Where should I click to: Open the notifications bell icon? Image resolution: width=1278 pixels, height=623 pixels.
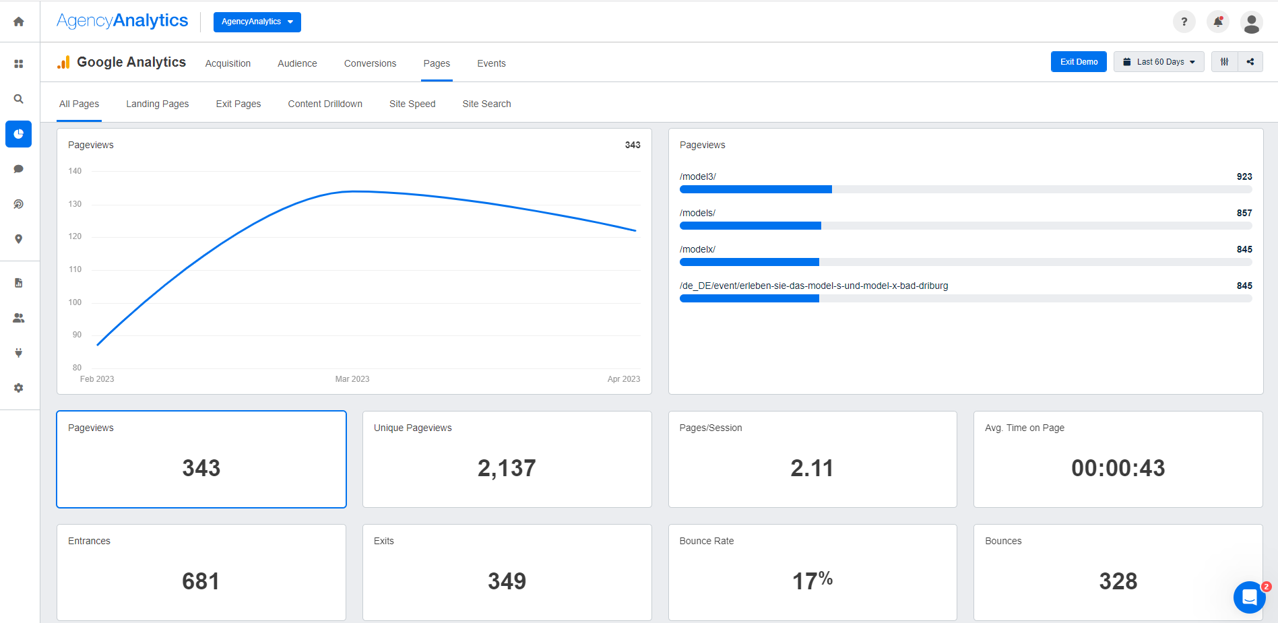(x=1218, y=22)
